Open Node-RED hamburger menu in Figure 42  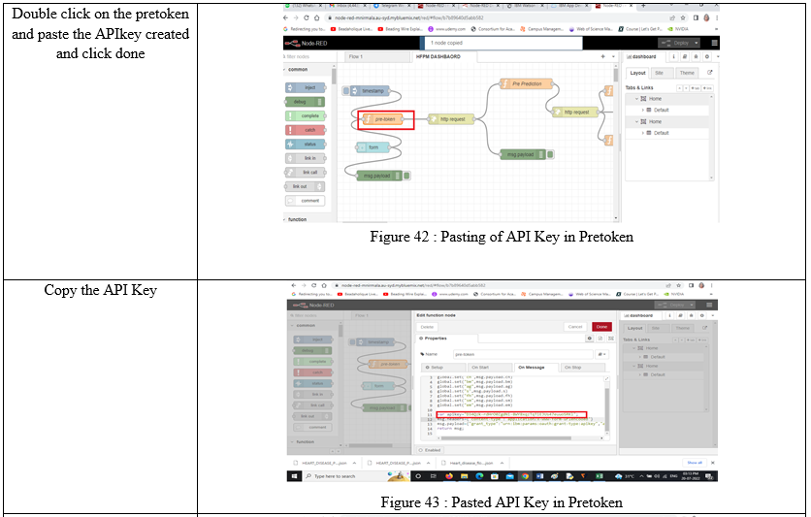(714, 43)
